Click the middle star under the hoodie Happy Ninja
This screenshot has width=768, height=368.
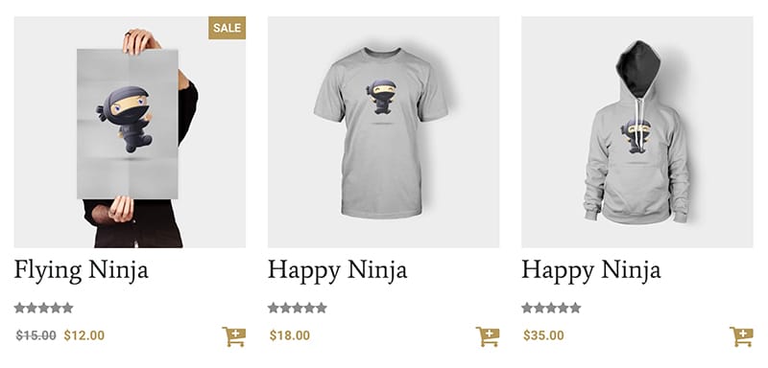point(551,308)
